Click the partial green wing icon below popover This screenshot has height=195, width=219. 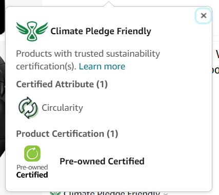click(x=55, y=193)
